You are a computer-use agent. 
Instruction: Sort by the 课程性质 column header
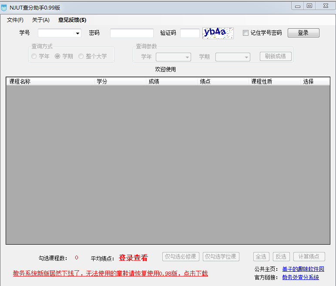tap(275, 81)
